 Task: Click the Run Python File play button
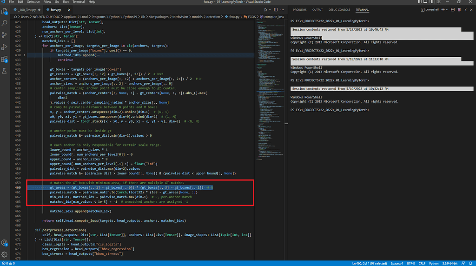tap(266, 9)
